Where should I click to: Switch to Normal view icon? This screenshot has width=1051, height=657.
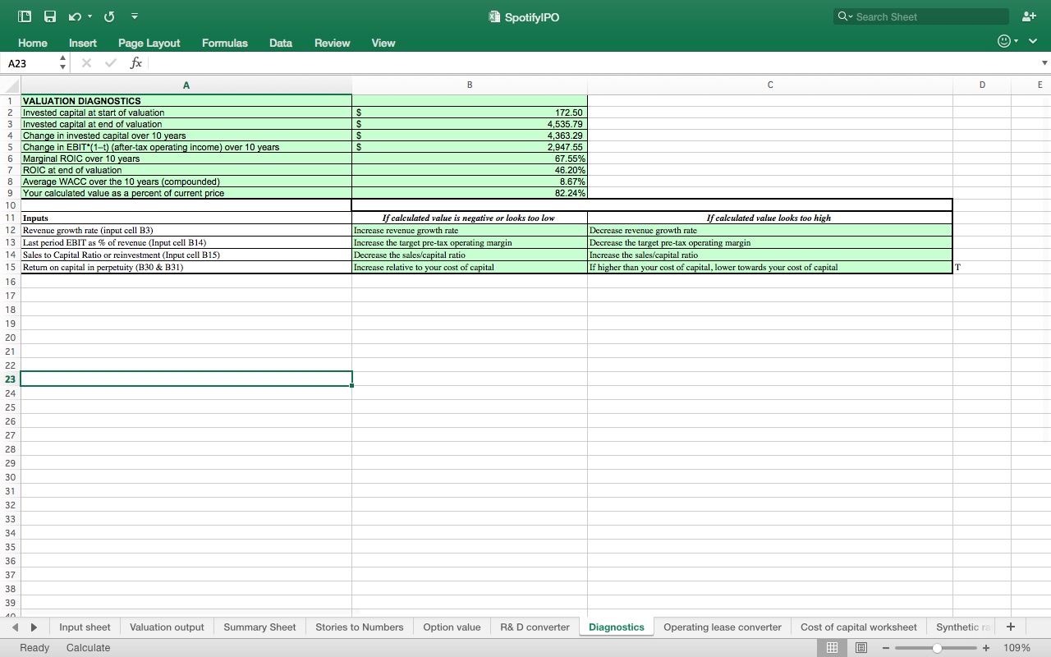[x=832, y=647]
